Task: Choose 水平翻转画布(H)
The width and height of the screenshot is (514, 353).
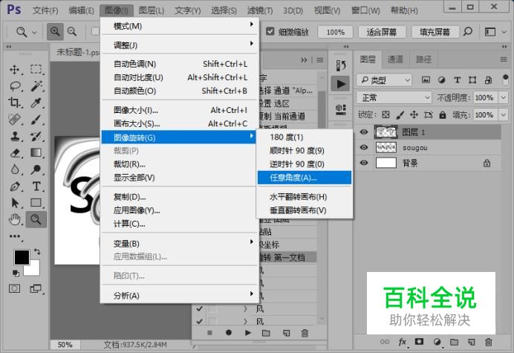Action: tap(305, 197)
